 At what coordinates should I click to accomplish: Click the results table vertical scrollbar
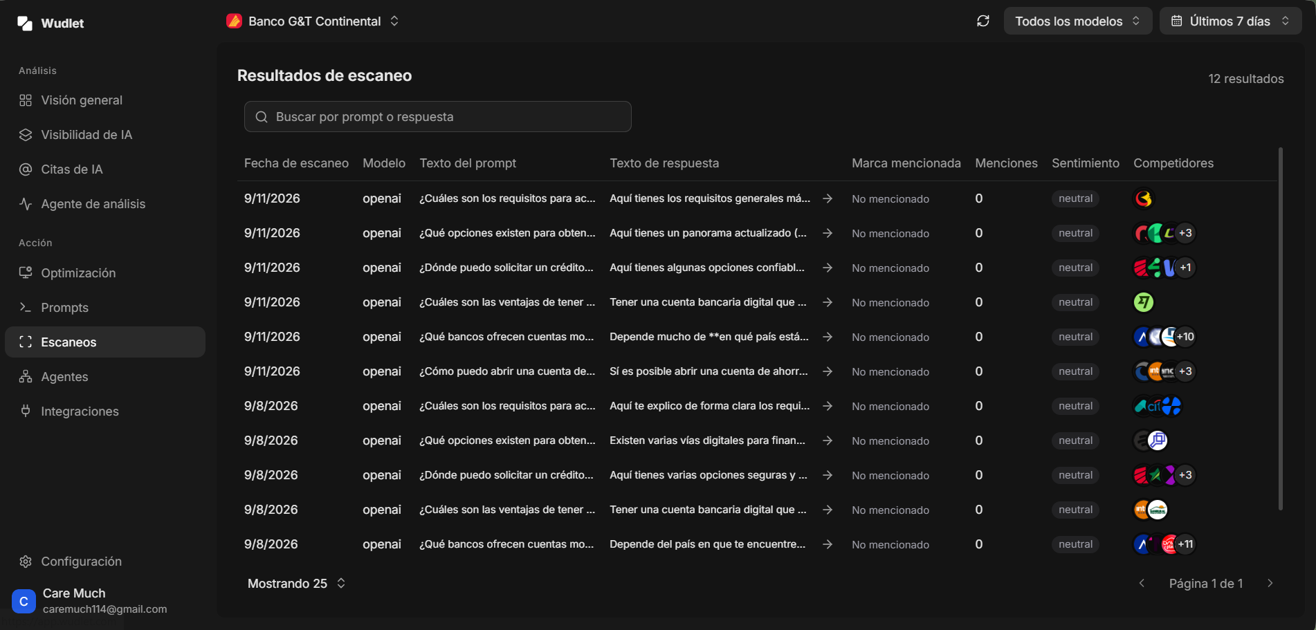point(1281,328)
